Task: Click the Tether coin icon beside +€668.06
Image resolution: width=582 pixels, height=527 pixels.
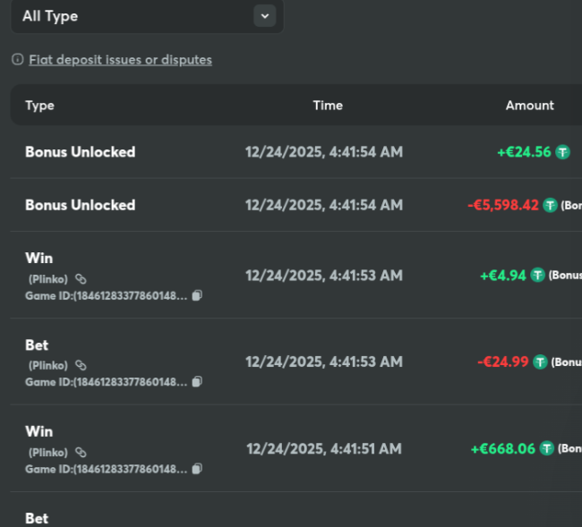Action: 547,448
